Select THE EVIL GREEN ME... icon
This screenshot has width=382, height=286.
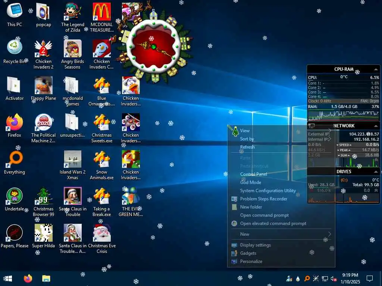[x=131, y=202]
